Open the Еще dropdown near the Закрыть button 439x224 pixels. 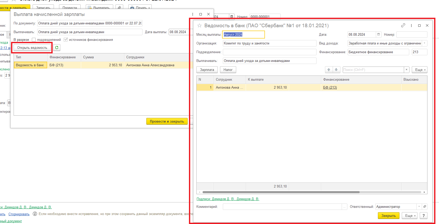410,216
